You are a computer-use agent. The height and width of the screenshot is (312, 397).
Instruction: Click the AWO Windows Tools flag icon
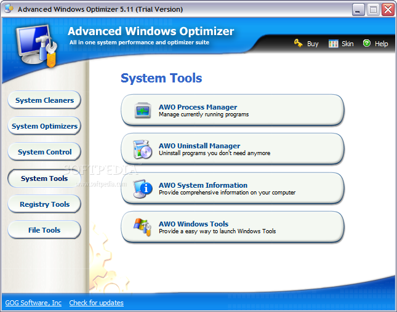tap(143, 227)
